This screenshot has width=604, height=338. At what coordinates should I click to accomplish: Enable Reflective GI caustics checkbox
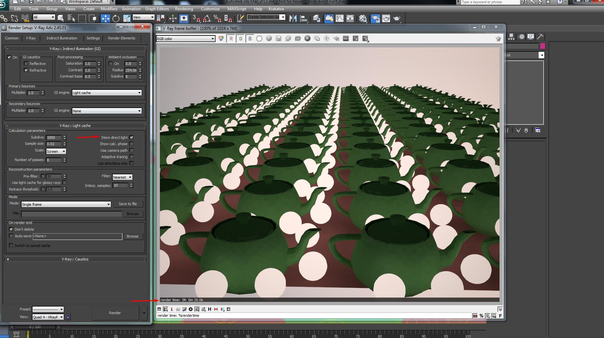[x=26, y=63]
